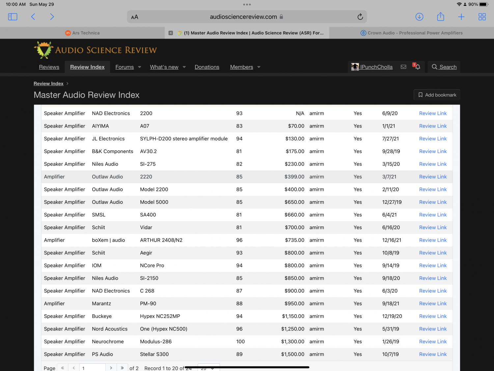Open the records-per-page dropdown
The height and width of the screenshot is (371, 494).
[x=208, y=368]
